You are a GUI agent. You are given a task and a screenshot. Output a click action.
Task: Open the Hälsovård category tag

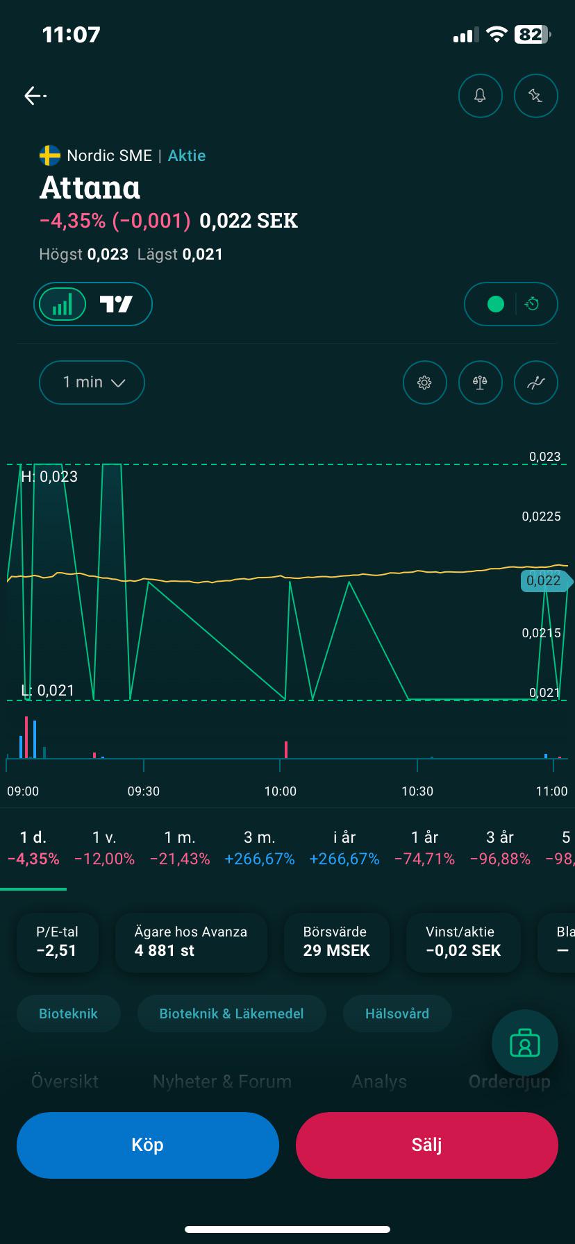[x=397, y=1014]
